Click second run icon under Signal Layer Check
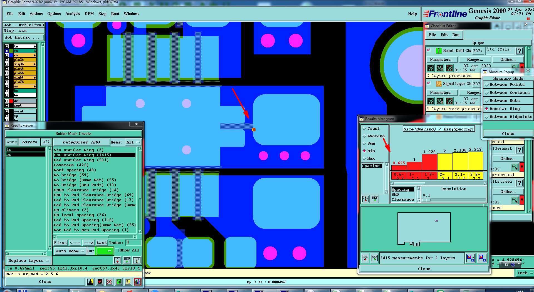534x292 pixels. click(440, 101)
